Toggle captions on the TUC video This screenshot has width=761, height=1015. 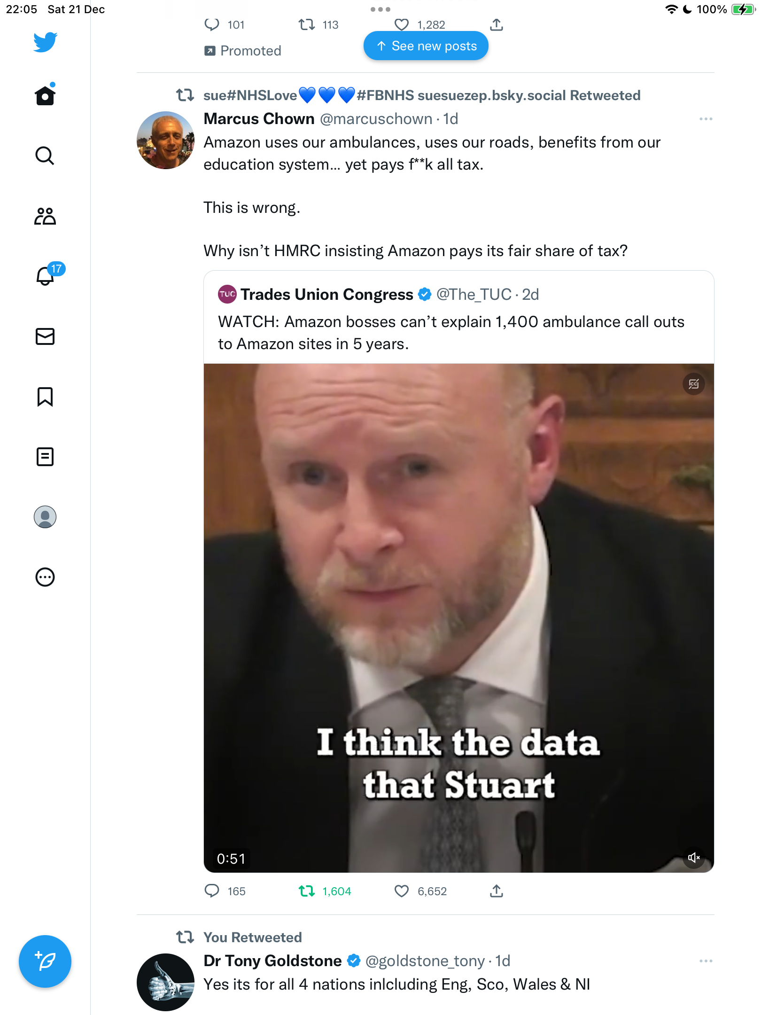point(694,384)
